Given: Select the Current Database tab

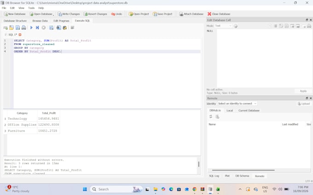Looking at the screenshot, I should pyautogui.click(x=249, y=111).
